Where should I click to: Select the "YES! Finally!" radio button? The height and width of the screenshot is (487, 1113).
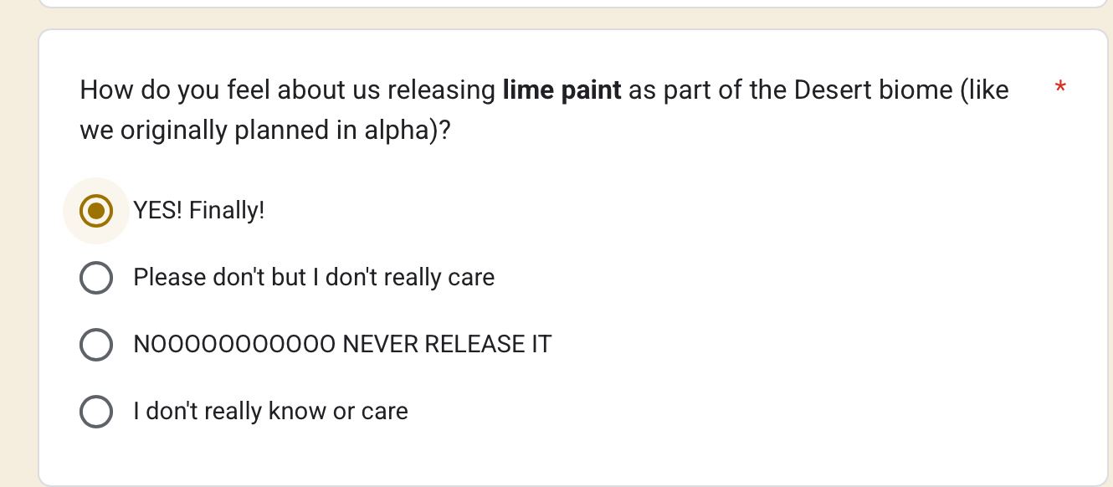[96, 211]
